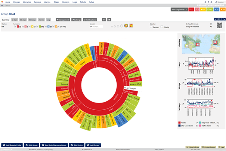
Task: Click the logout power icon in header
Action: [211, 2]
